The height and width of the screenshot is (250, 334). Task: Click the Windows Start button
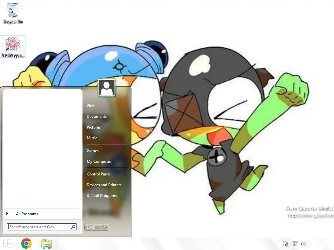[8, 243]
